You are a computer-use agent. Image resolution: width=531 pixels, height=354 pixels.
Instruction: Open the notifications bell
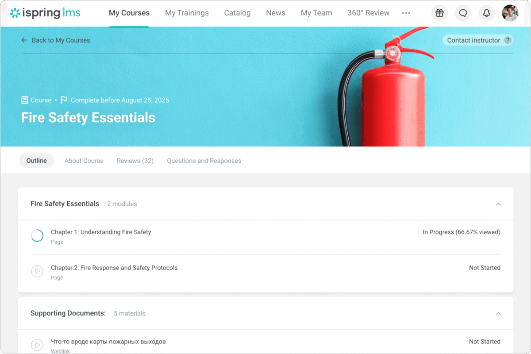[486, 13]
